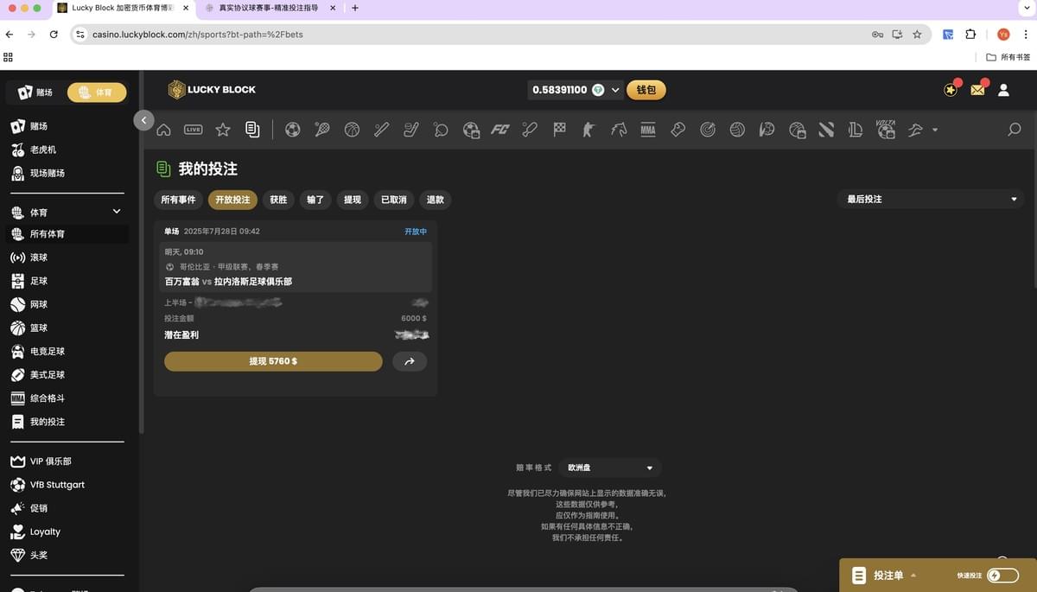The width and height of the screenshot is (1037, 592).
Task: Open the MMA icon in sports bar
Action: tap(648, 130)
